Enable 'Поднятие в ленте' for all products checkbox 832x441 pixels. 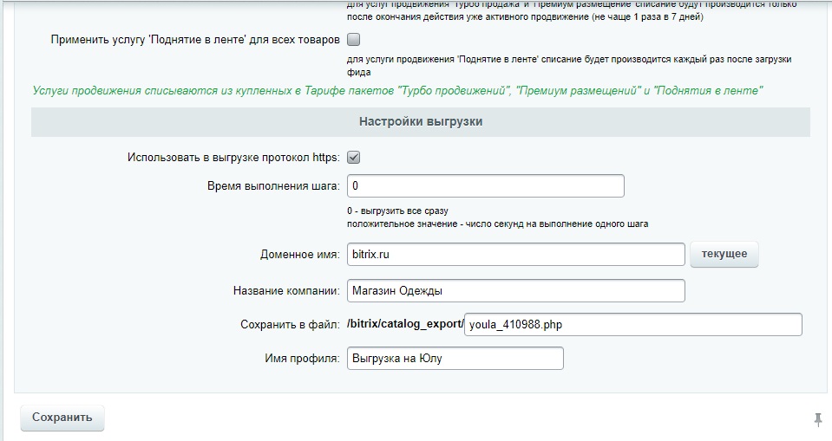click(x=353, y=39)
